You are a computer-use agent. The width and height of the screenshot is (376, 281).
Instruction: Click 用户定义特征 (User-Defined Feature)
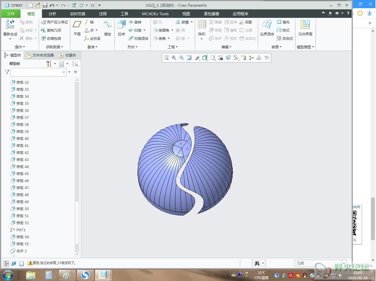[x=55, y=22]
